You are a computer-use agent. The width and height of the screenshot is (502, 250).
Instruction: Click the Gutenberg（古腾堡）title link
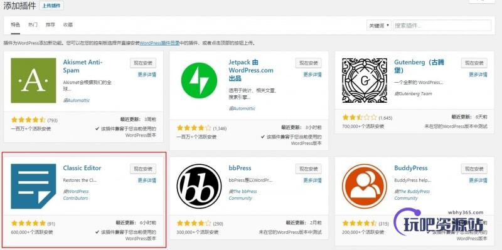(x=419, y=66)
